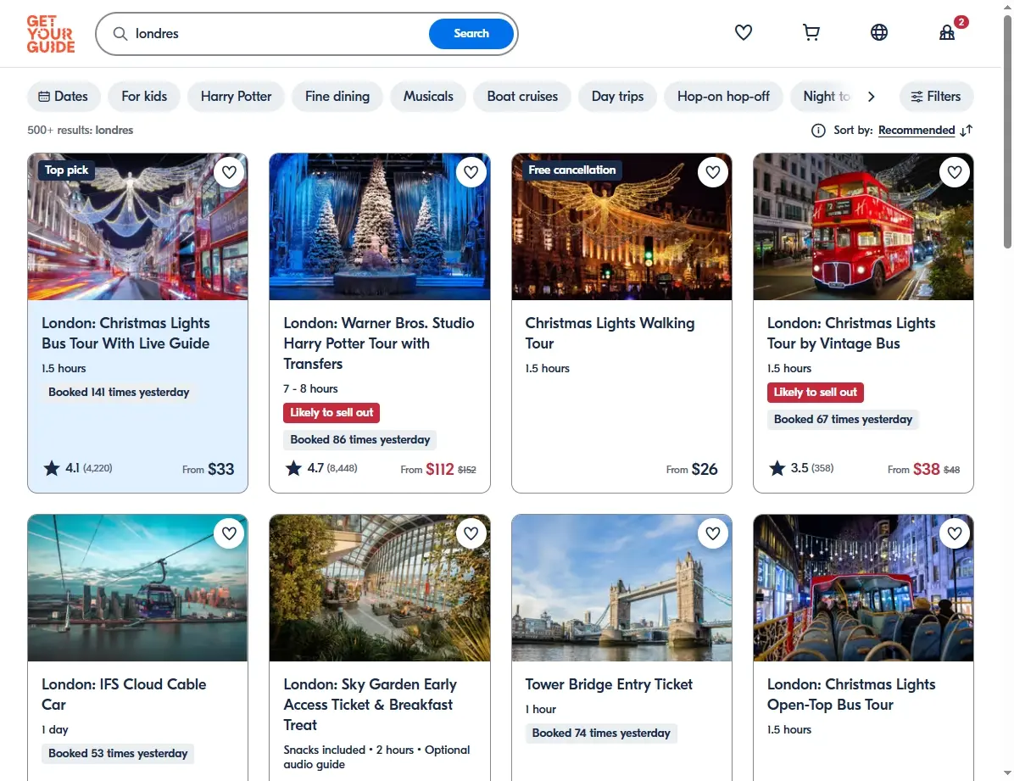Filter by Musicals chip
The width and height of the screenshot is (1014, 781).
(428, 97)
